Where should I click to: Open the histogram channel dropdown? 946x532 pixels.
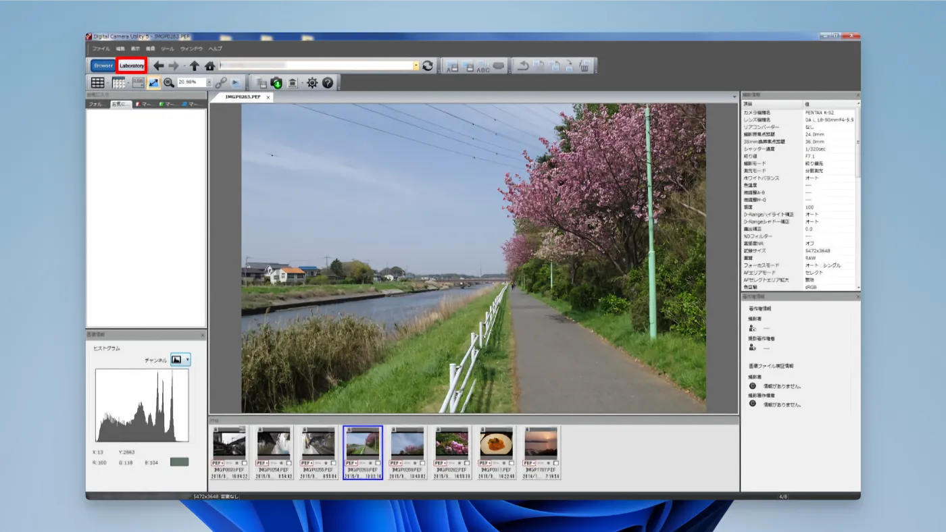tap(186, 359)
